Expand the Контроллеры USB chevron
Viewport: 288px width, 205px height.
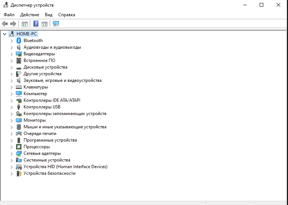tap(11, 107)
